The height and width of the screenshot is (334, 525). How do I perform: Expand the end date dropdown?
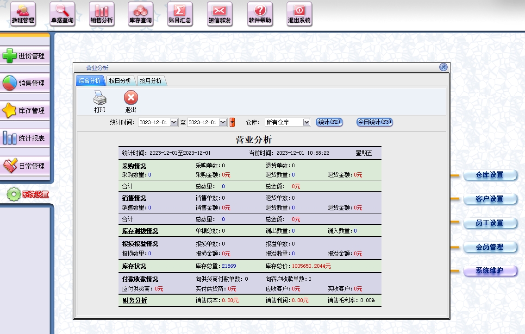223,122
